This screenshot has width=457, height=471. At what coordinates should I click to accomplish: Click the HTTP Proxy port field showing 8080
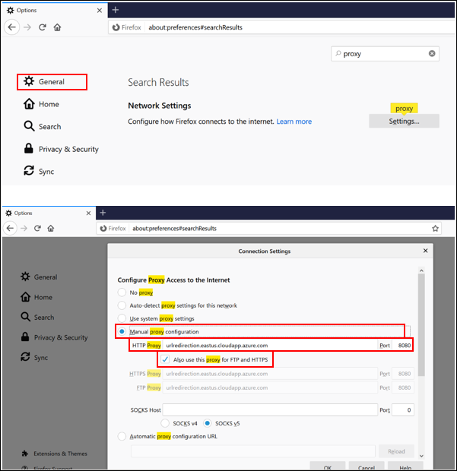point(403,346)
